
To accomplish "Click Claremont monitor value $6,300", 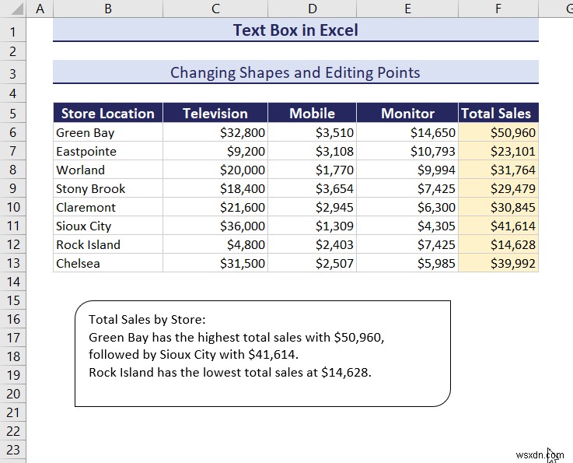I will pyautogui.click(x=407, y=207).
